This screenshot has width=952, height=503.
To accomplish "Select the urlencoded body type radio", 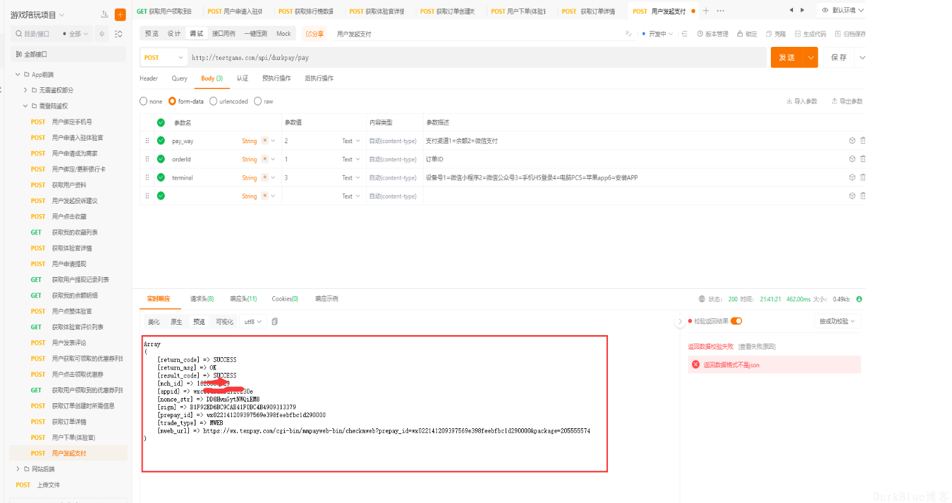I will coord(213,102).
